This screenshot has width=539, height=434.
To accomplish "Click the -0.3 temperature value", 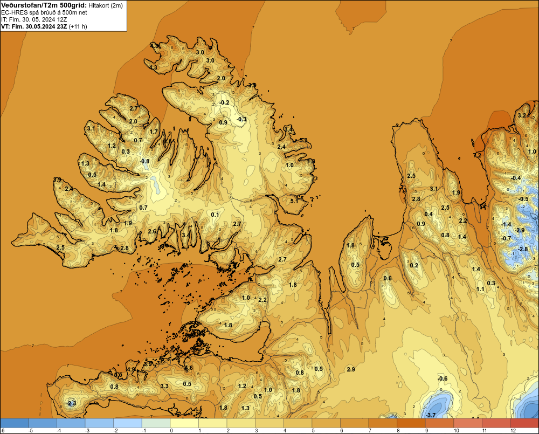I will pos(241,119).
